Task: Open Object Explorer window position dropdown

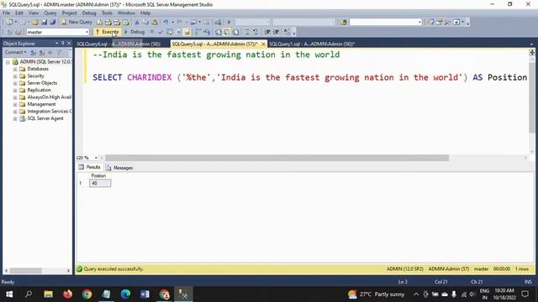Action: click(x=56, y=44)
